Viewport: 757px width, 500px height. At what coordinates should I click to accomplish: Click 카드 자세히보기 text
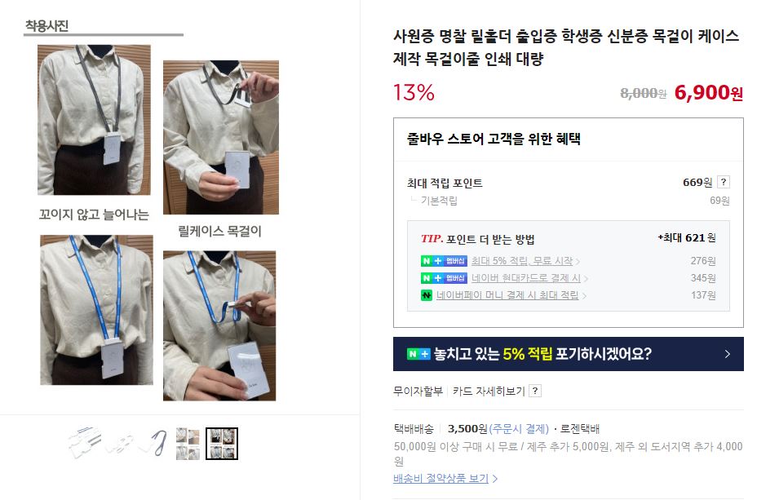[x=489, y=392]
